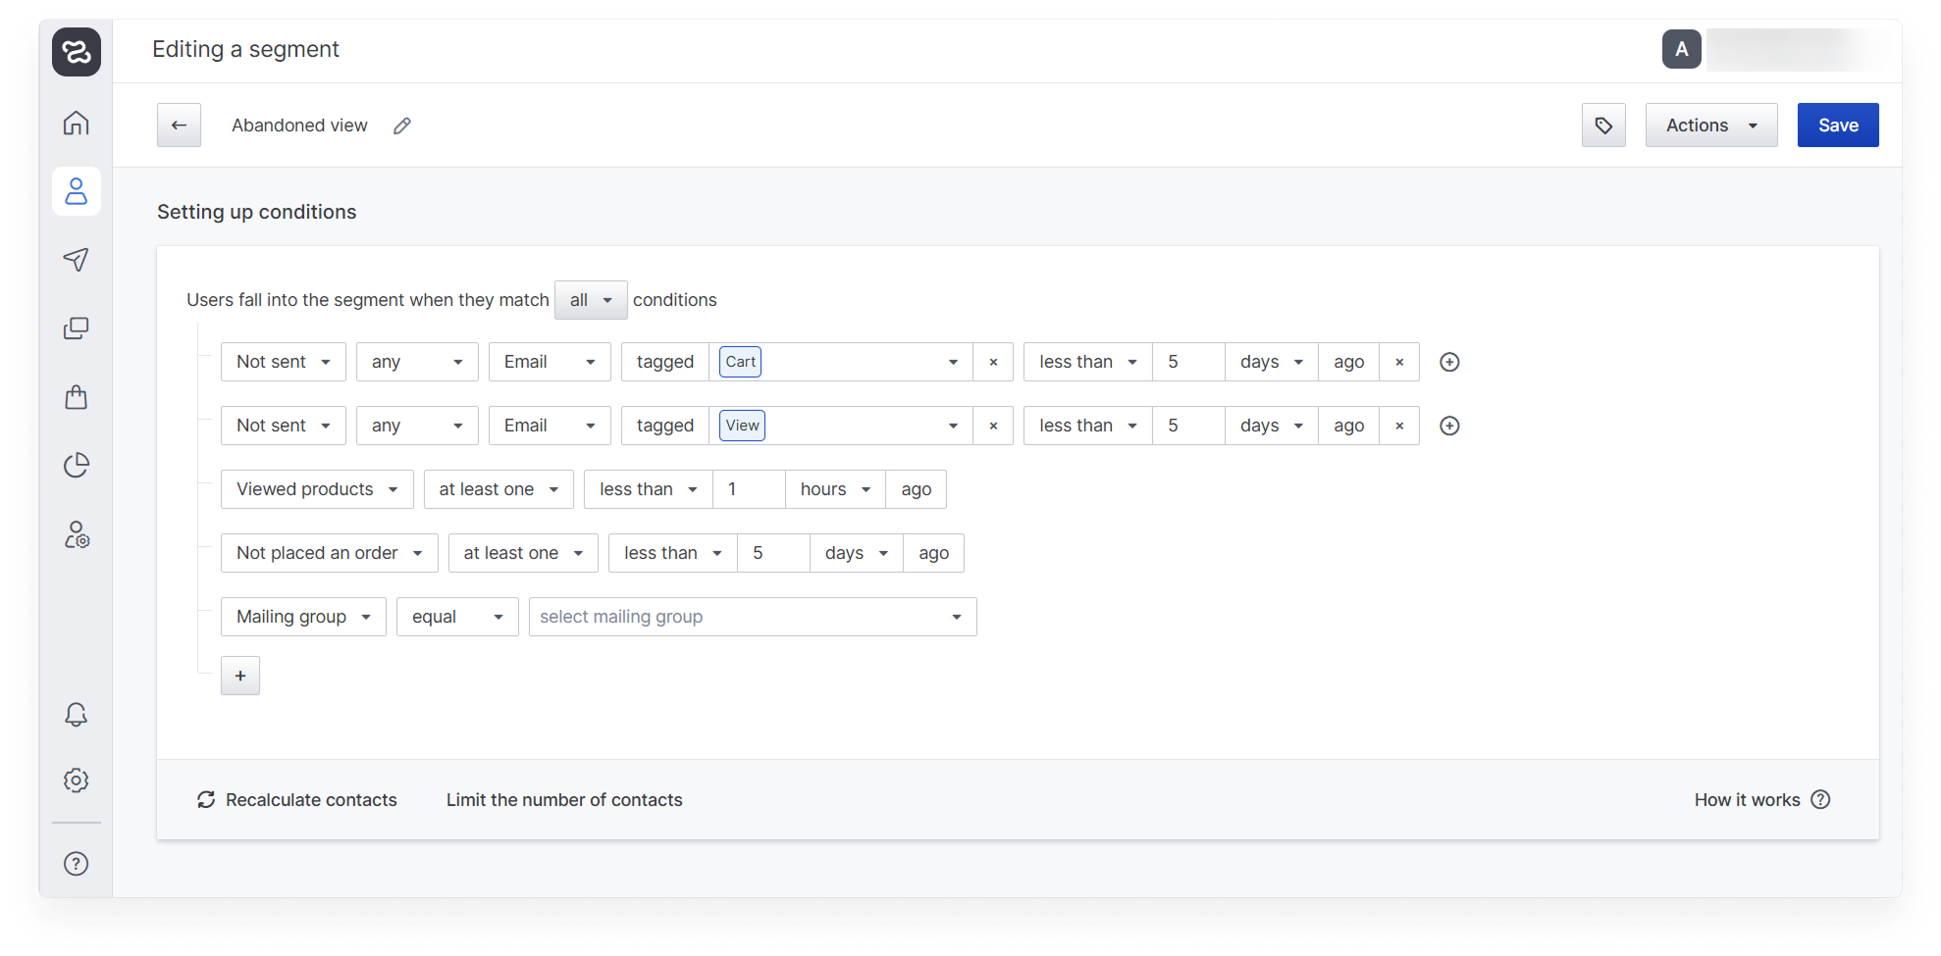The image size is (1941, 956).
Task: Open the pie chart analytics icon
Action: click(77, 465)
